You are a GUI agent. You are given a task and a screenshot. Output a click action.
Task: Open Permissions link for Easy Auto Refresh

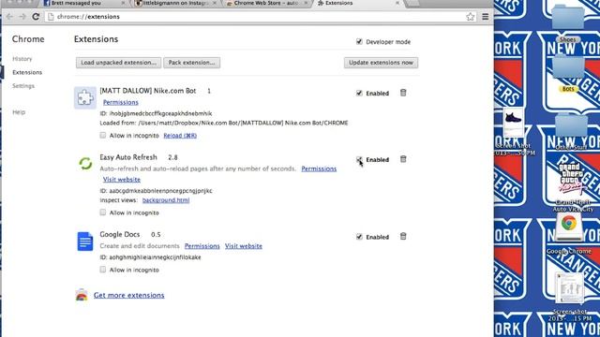point(319,168)
